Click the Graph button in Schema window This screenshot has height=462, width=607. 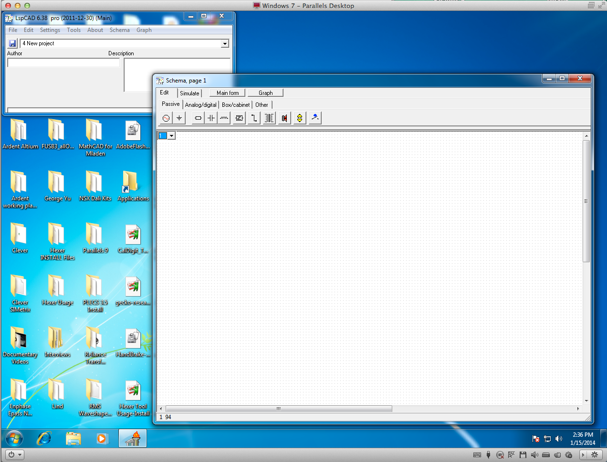point(266,93)
